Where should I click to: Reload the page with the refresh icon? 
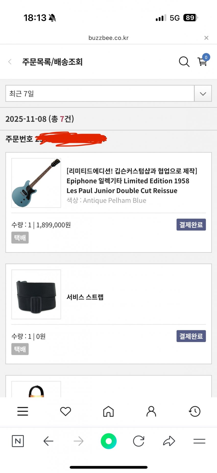(139, 441)
